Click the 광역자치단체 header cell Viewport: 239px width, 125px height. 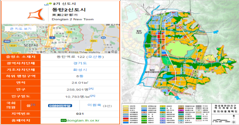[x=21, y=63]
